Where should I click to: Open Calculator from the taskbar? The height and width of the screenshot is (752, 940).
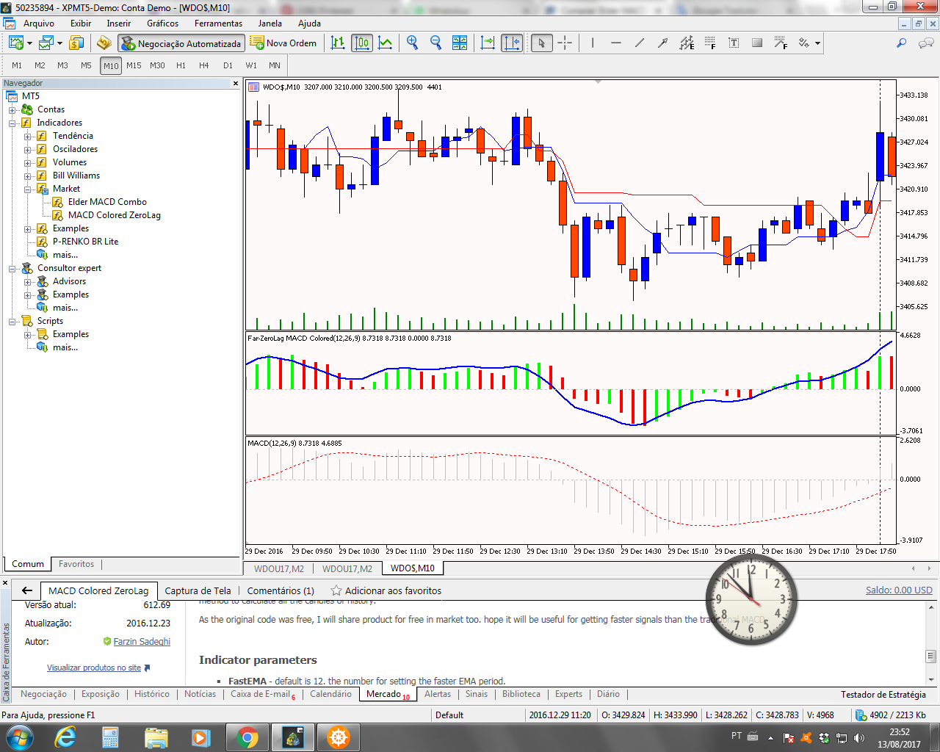tap(110, 737)
